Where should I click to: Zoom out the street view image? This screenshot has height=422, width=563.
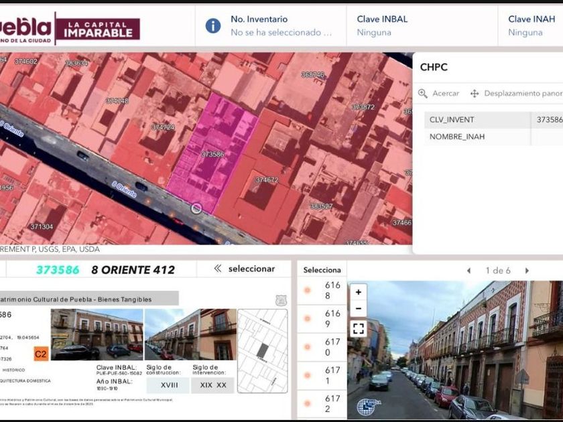coord(359,309)
